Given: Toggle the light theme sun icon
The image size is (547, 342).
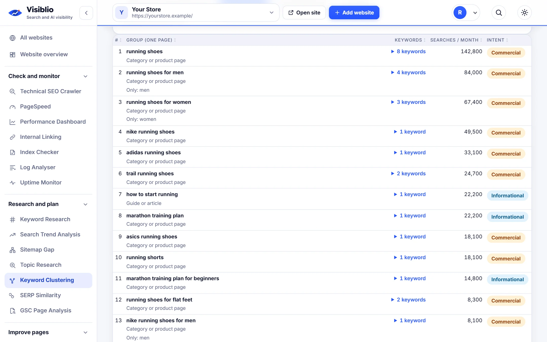Looking at the screenshot, I should point(524,13).
